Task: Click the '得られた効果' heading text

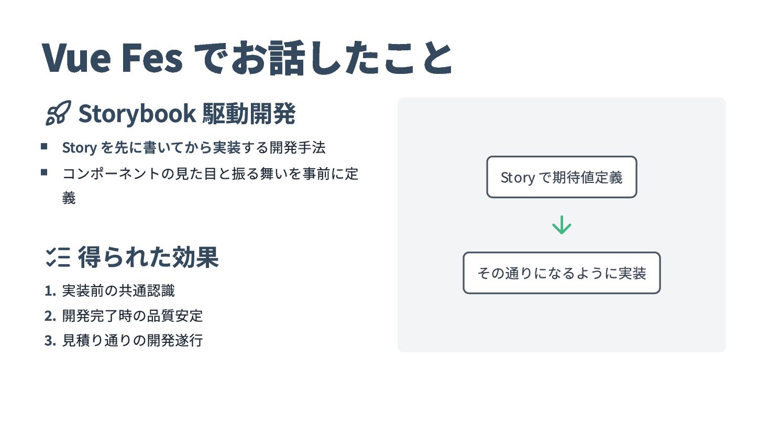Action: tap(148, 257)
